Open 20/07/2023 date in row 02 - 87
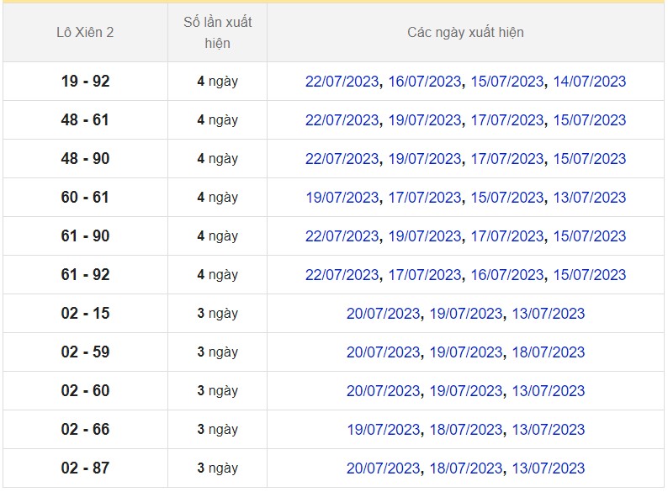 point(383,468)
